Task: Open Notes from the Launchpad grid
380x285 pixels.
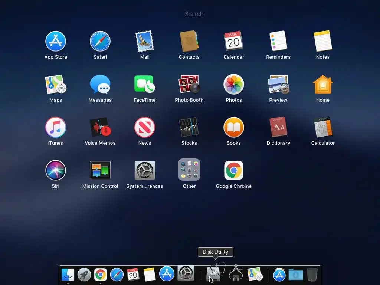Action: coord(323,41)
